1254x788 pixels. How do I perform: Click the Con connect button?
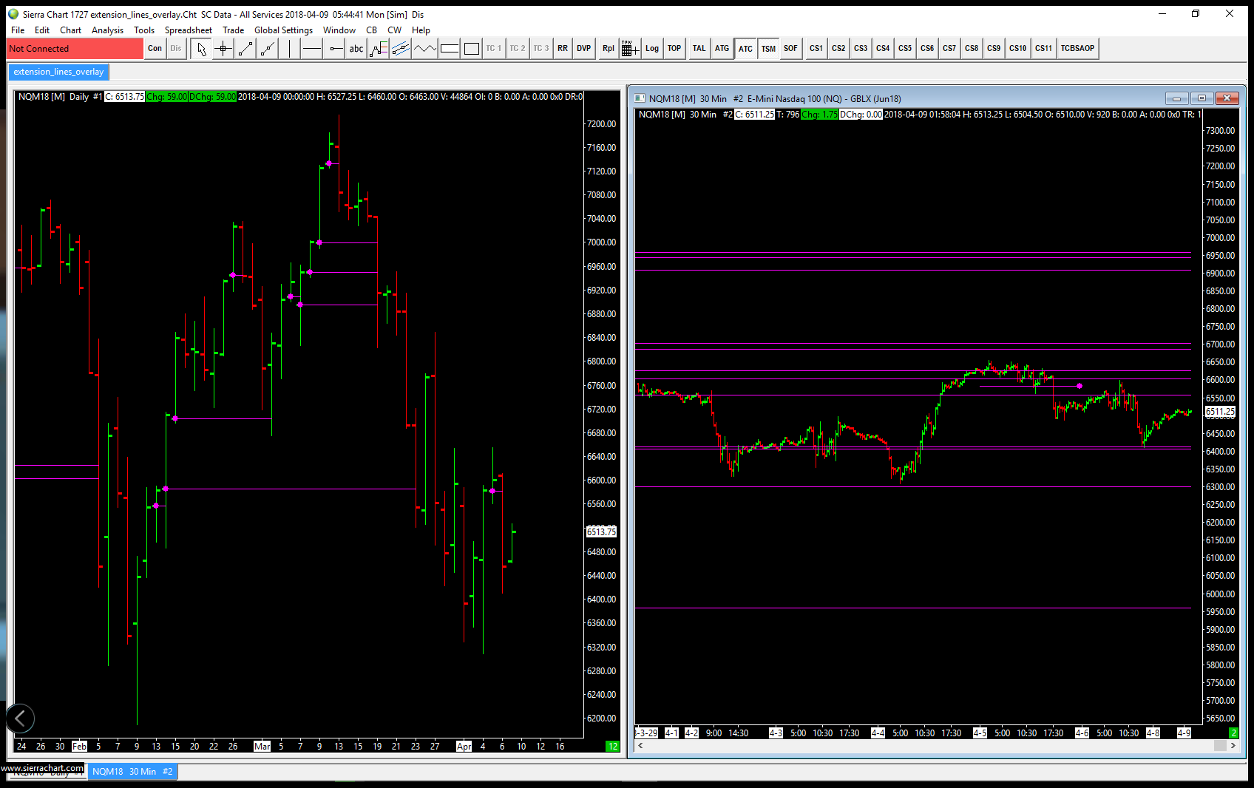155,49
